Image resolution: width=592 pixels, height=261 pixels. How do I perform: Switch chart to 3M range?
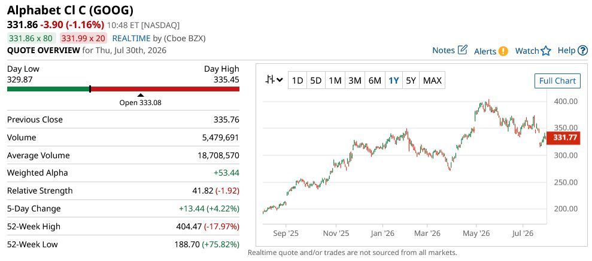click(354, 80)
